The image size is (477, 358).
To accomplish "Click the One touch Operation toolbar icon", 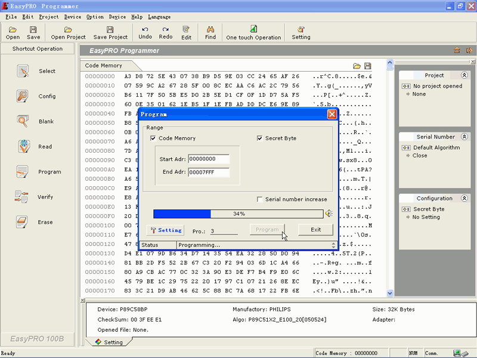I will coord(253,29).
